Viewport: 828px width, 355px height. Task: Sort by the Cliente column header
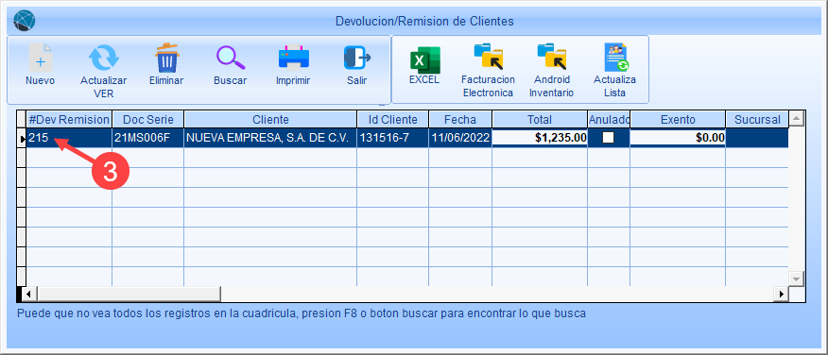point(270,119)
